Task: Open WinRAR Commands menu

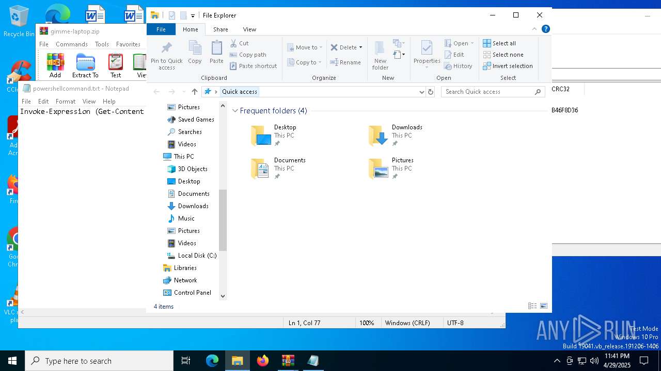Action: click(x=72, y=44)
